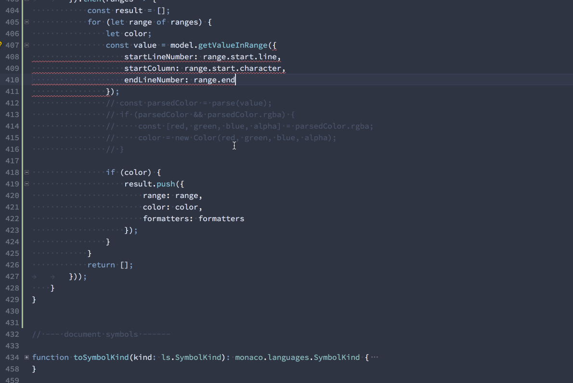Viewport: 573px width, 383px height.
Task: Click the toSymbolKind function name
Action: pos(101,357)
